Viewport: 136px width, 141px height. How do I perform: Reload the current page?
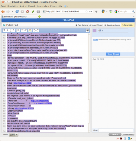[x=17, y=12]
